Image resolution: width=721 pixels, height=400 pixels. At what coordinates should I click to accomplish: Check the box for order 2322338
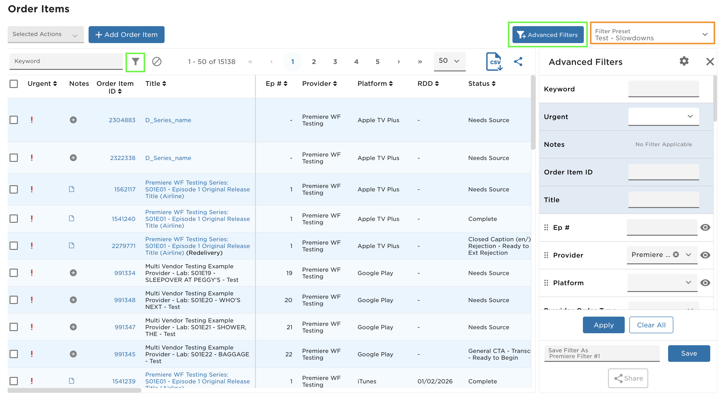[14, 158]
